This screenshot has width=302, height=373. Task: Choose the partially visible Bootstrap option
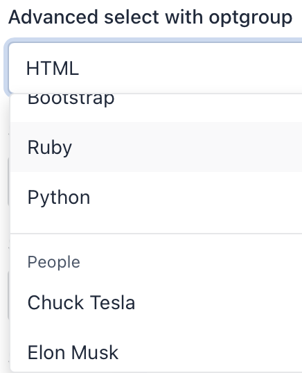(157, 107)
